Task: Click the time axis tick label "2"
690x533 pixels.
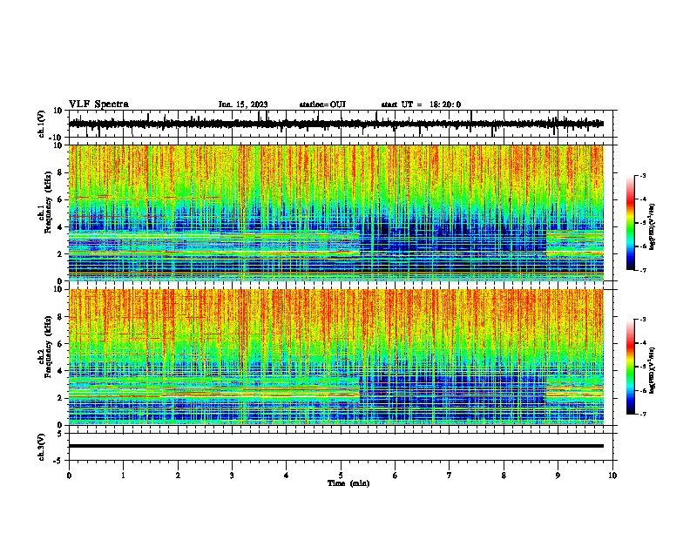Action: [178, 476]
